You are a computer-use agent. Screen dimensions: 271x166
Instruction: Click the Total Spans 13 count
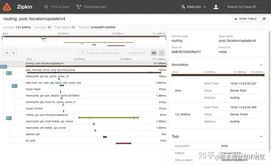tap(64, 27)
